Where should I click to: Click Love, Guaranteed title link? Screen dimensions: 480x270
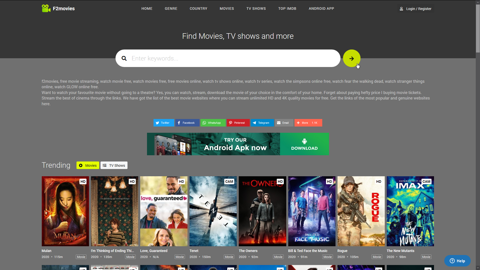(x=154, y=251)
